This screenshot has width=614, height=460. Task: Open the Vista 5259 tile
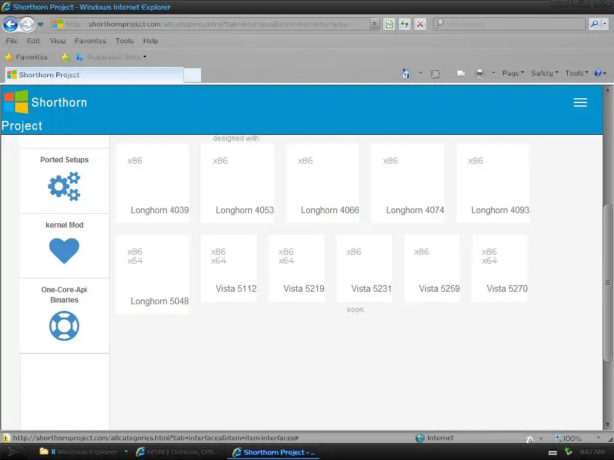432,268
